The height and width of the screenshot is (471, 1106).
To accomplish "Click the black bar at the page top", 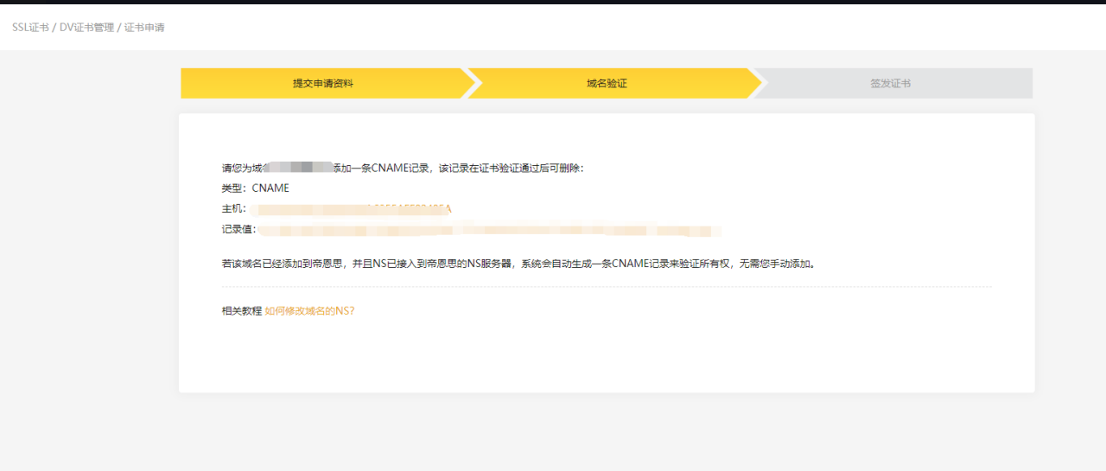I will [553, 2].
